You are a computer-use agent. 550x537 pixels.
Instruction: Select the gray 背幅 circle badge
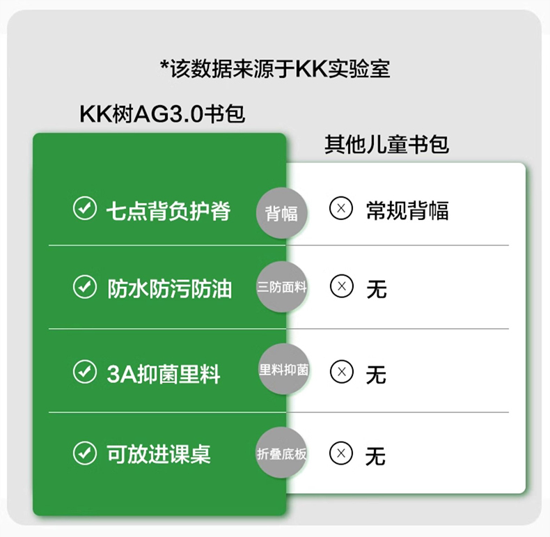[282, 213]
